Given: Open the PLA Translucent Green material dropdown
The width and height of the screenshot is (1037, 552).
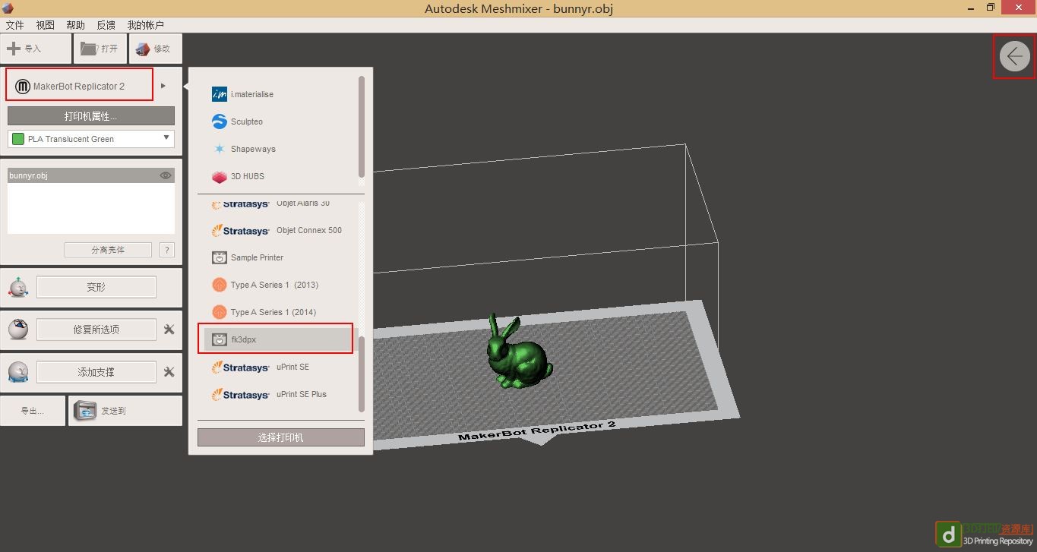Looking at the screenshot, I should click(x=91, y=139).
